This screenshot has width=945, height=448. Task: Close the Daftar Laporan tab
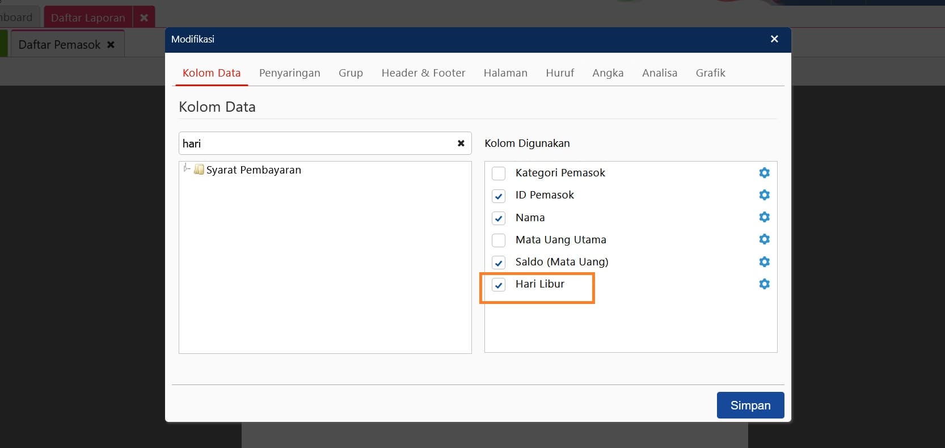(x=144, y=18)
